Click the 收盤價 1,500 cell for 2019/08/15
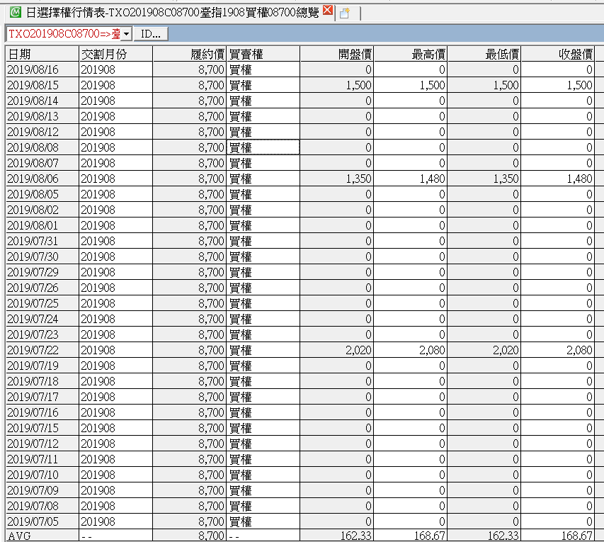The width and height of the screenshot is (604, 542). click(x=557, y=85)
